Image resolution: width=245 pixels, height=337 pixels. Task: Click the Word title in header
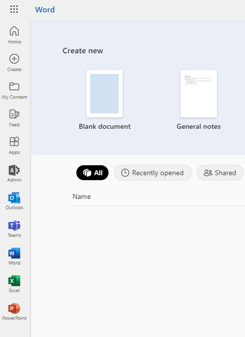pos(45,10)
